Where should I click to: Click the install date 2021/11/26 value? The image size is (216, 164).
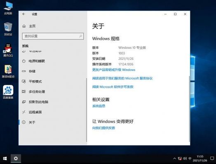(x=126, y=59)
